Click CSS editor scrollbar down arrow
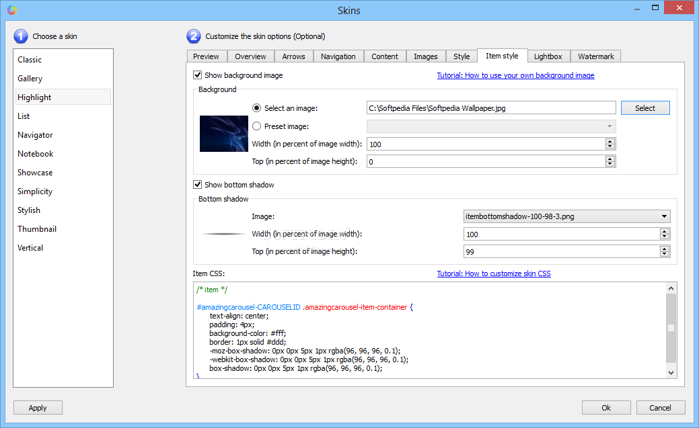The width and height of the screenshot is (699, 428). [x=671, y=373]
